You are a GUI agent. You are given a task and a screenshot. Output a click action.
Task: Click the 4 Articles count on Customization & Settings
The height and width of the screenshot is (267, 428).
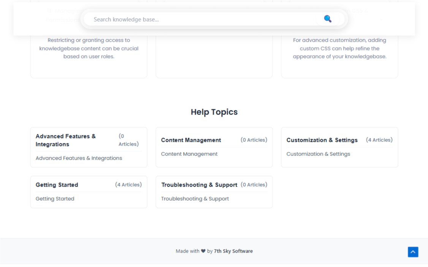pos(379,140)
